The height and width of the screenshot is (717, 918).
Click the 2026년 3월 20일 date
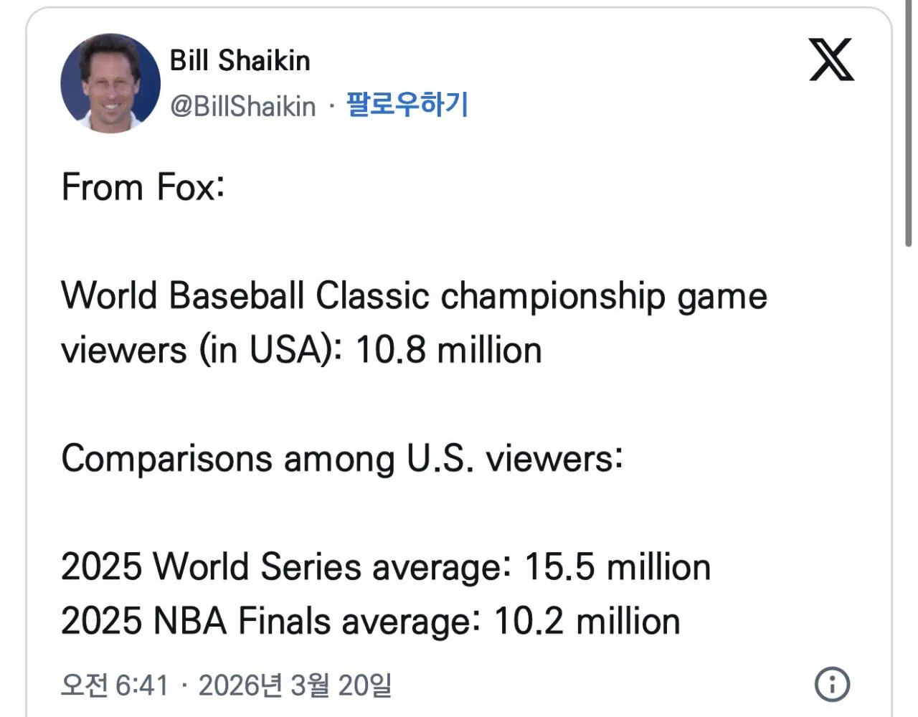[295, 685]
